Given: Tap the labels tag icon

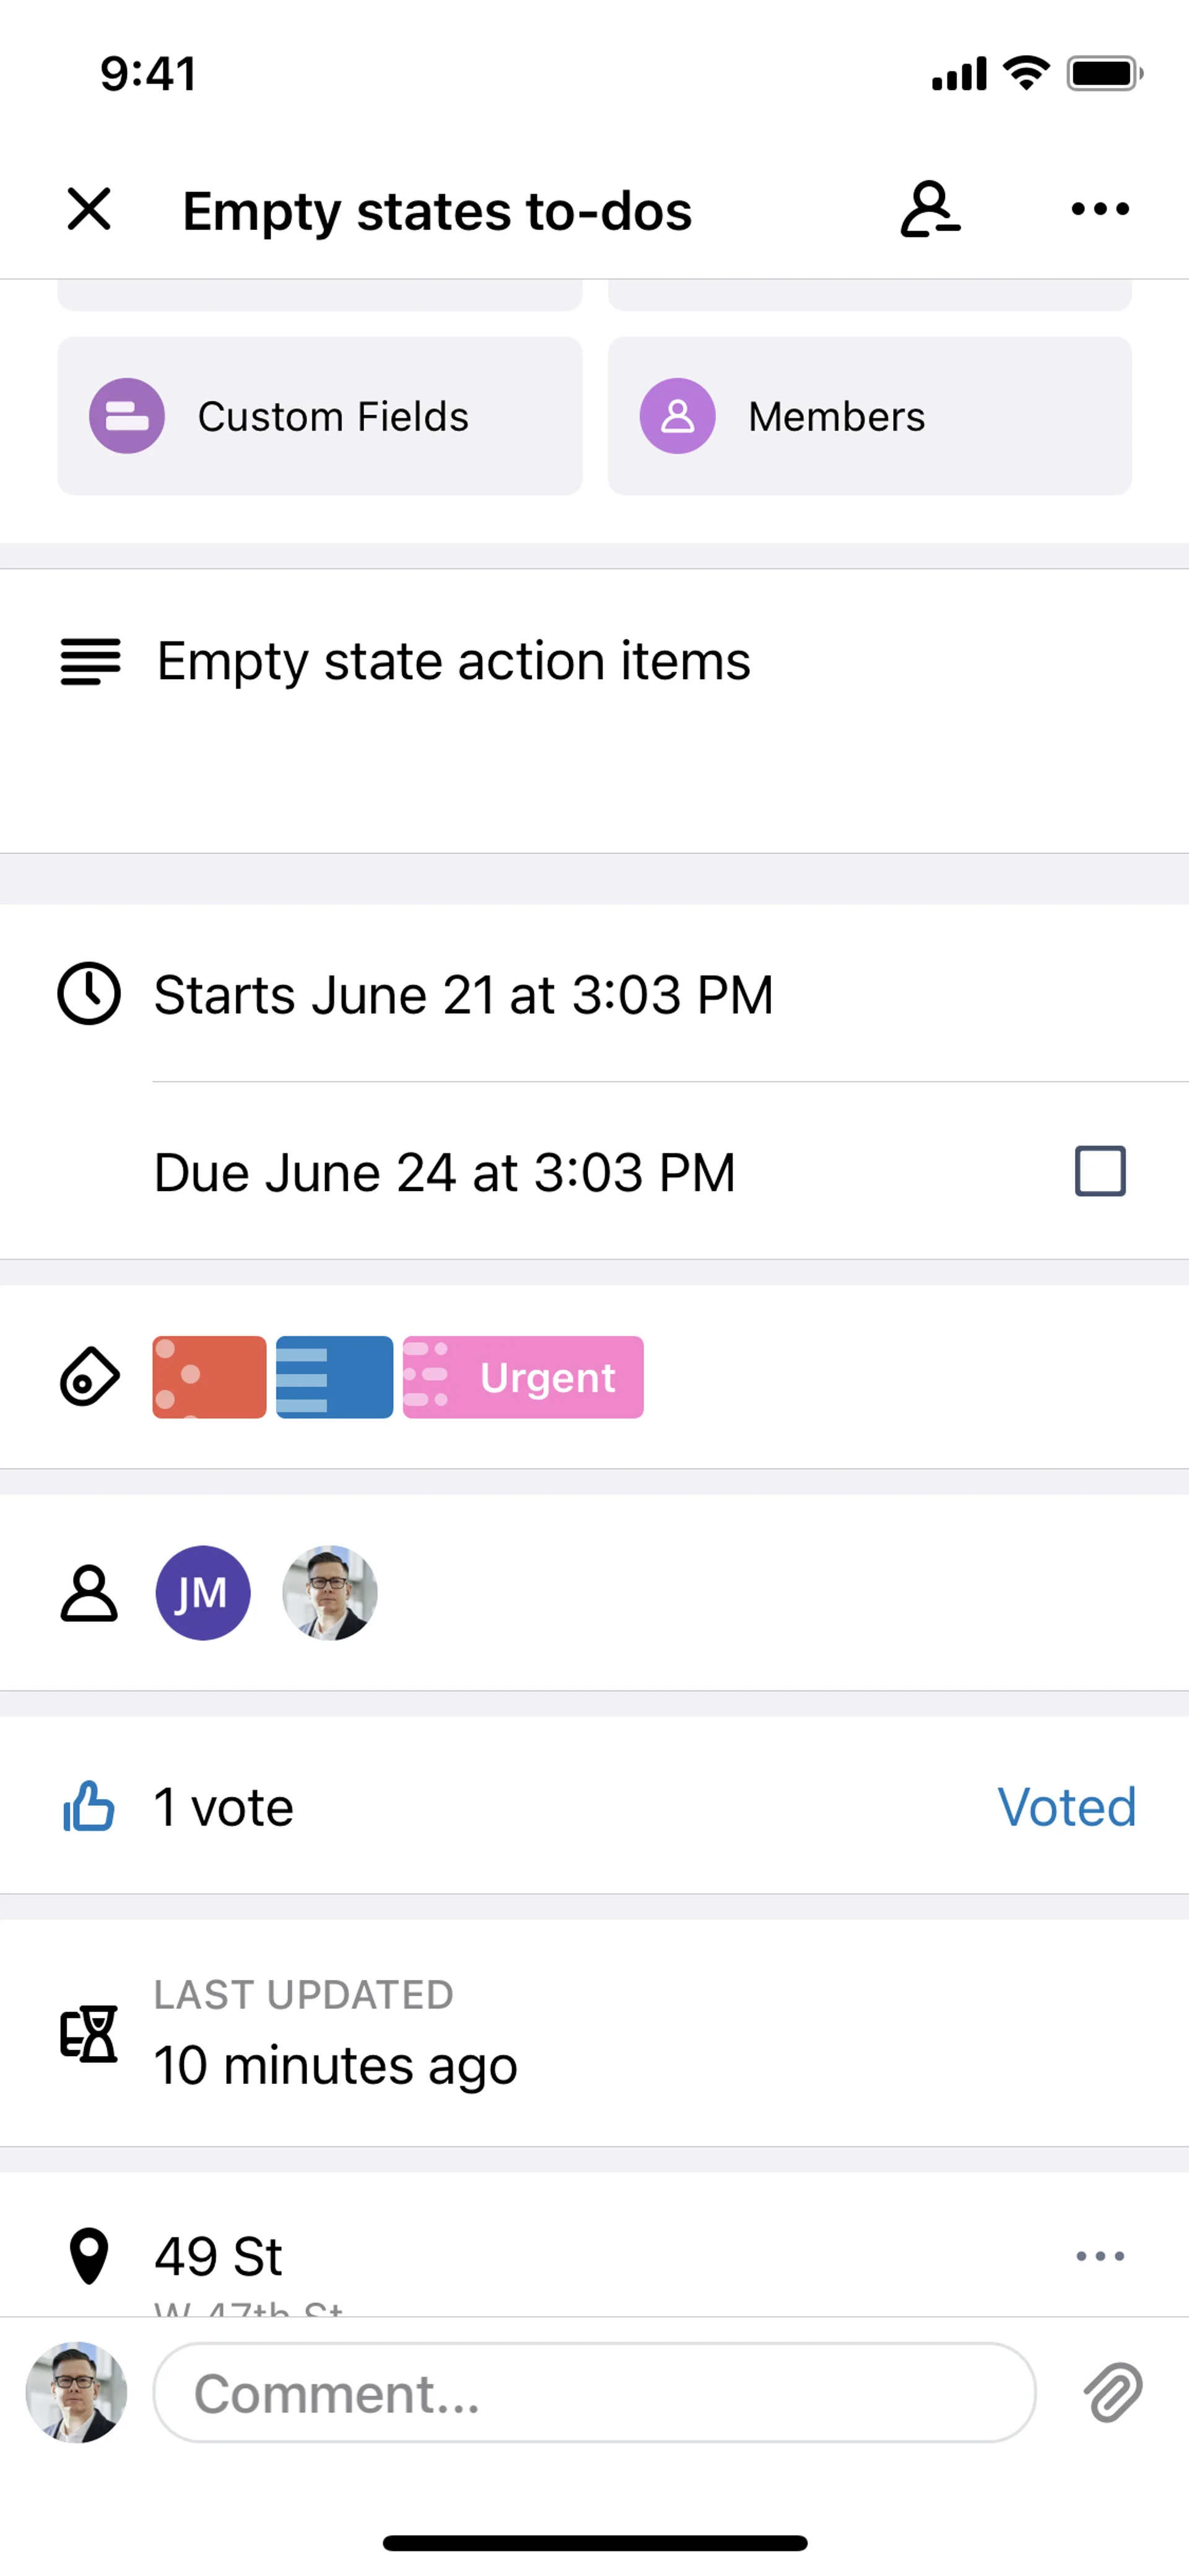Looking at the screenshot, I should coord(90,1377).
